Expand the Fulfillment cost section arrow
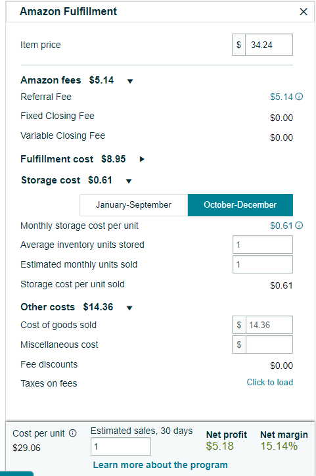316x476 pixels. (142, 158)
